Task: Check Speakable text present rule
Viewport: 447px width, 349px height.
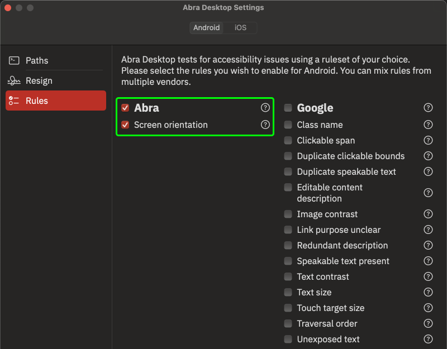Action: [x=288, y=261]
